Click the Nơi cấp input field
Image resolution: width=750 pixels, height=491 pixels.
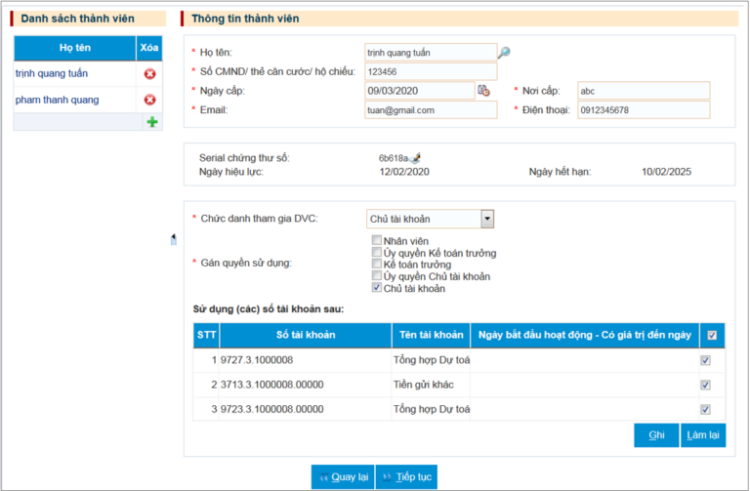pyautogui.click(x=644, y=91)
